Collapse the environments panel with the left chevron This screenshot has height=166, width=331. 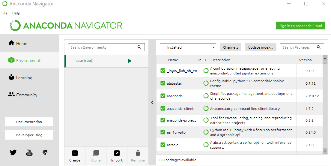pos(152,102)
